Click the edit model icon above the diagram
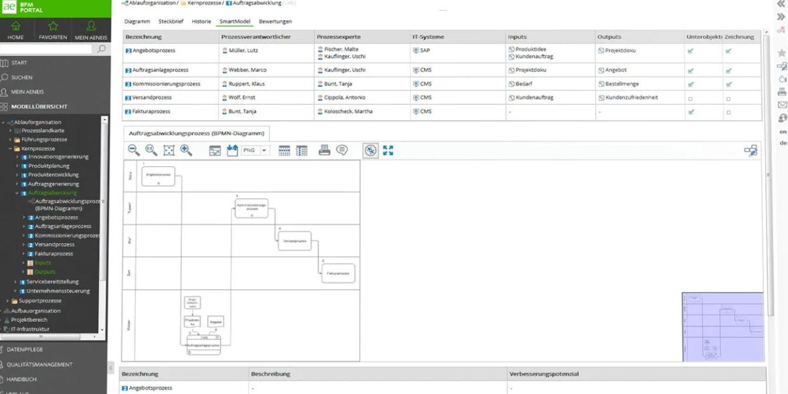This screenshot has height=394, width=788. [x=751, y=150]
